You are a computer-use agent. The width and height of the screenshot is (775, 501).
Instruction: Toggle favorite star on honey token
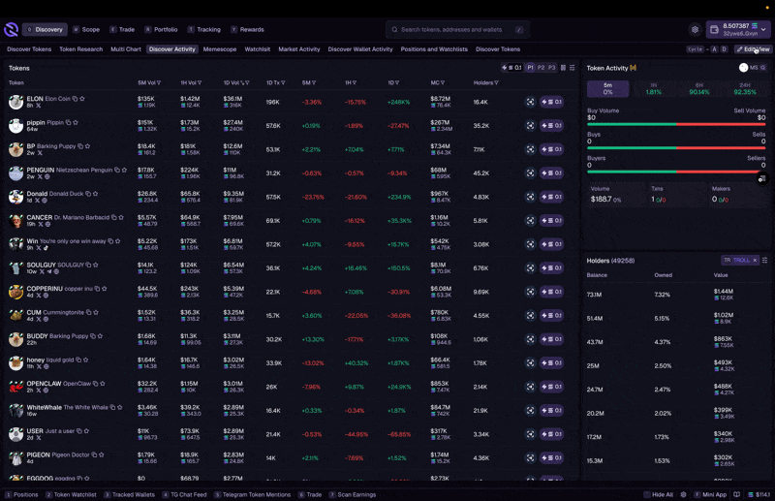coord(85,360)
